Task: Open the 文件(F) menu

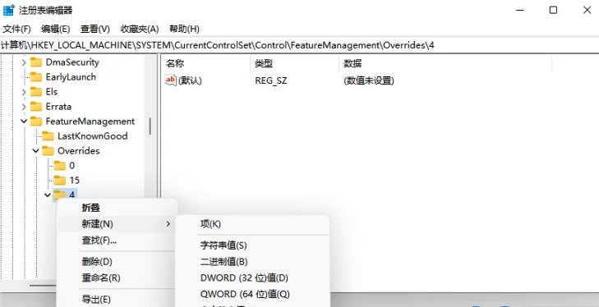Action: coord(16,29)
